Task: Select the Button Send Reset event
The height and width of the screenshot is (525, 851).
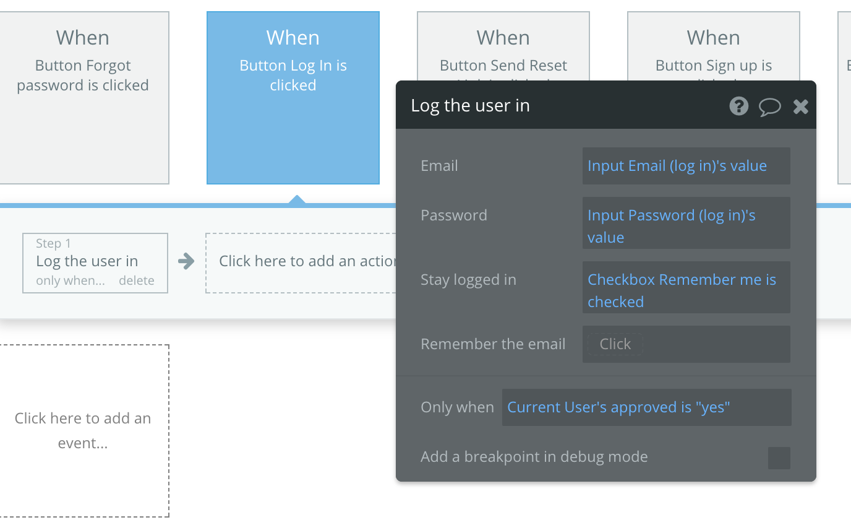Action: pyautogui.click(x=503, y=46)
